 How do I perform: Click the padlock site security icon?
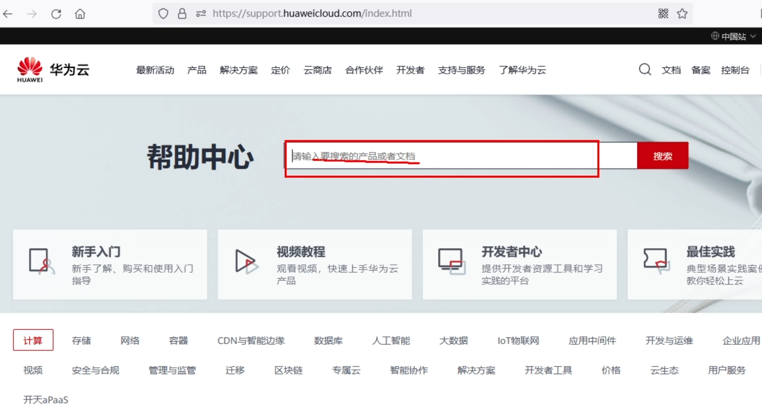coord(182,13)
